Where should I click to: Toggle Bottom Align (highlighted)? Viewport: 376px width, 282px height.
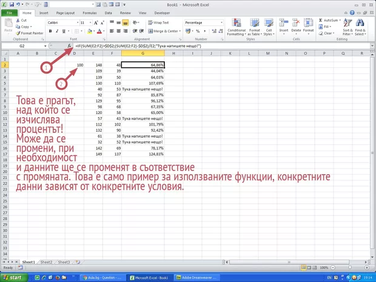click(125, 22)
